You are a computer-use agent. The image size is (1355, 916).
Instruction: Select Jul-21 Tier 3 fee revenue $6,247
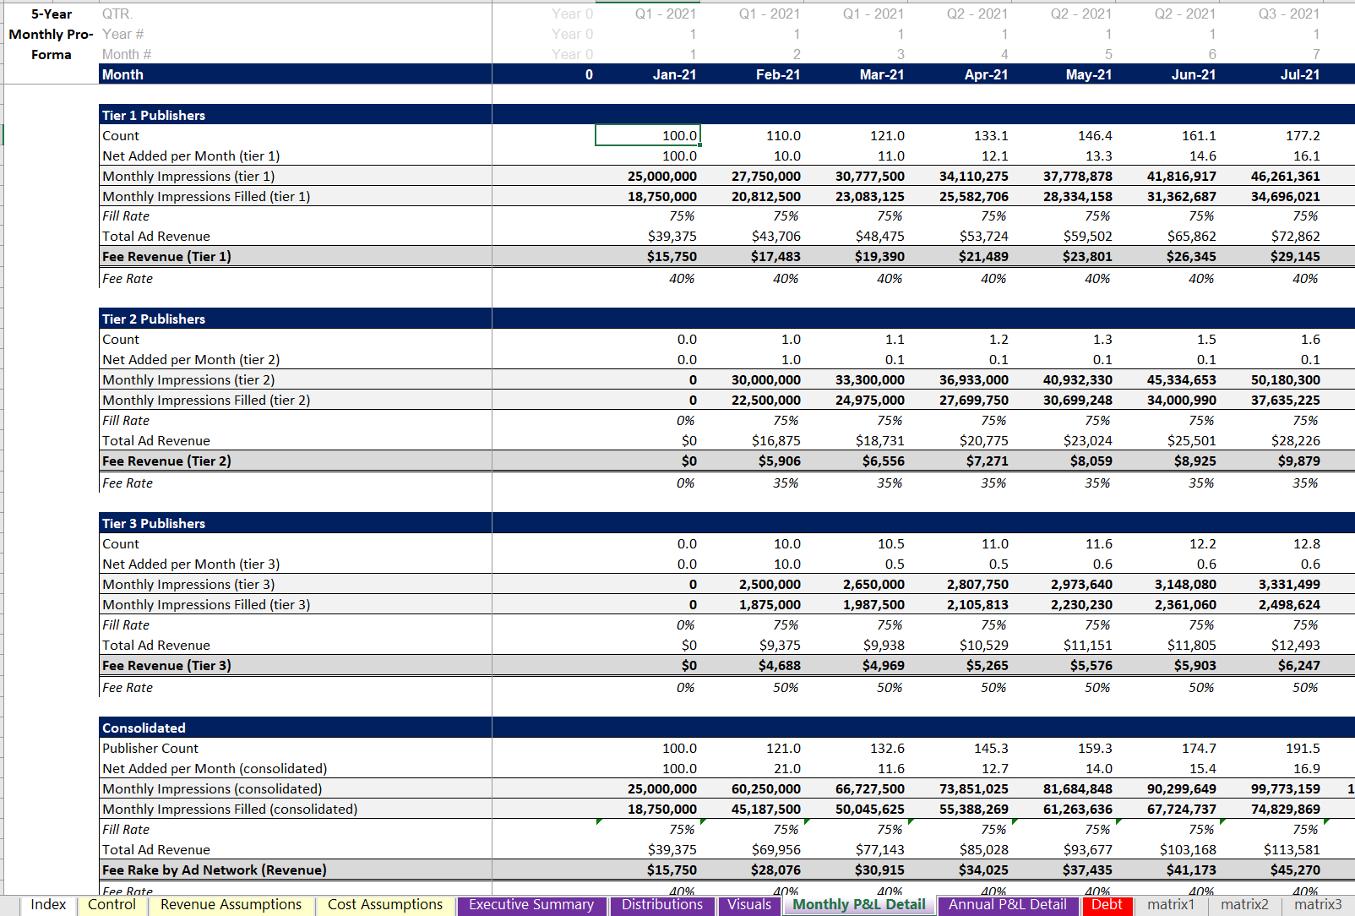click(1271, 665)
